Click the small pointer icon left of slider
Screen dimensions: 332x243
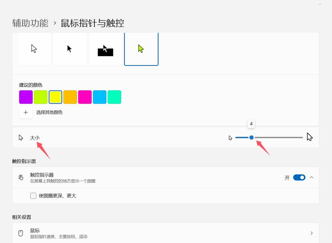230,138
